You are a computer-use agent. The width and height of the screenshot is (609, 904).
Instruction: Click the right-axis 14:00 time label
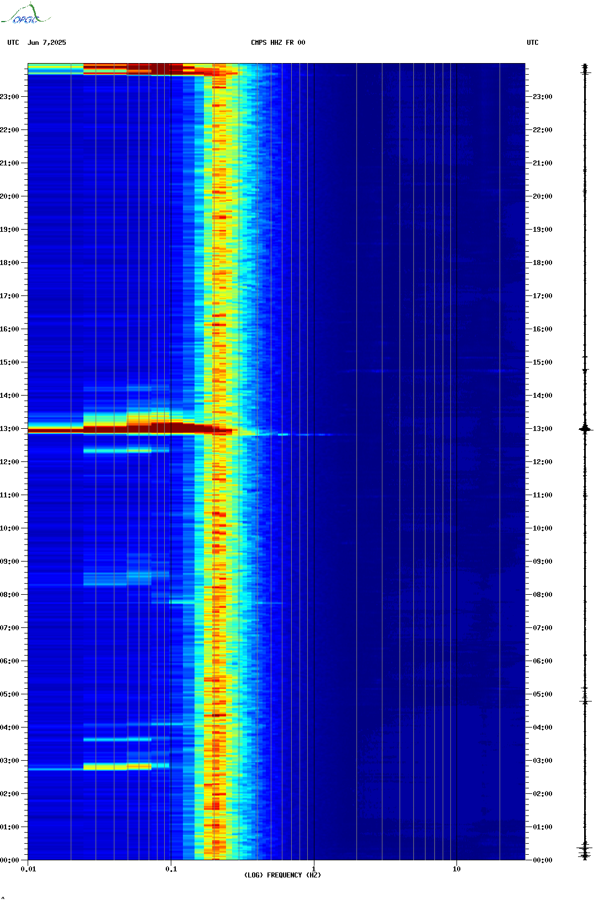[543, 396]
